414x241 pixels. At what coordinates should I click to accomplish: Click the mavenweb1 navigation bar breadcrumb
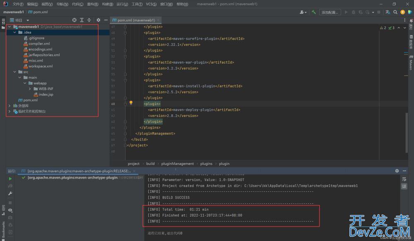tap(14, 12)
